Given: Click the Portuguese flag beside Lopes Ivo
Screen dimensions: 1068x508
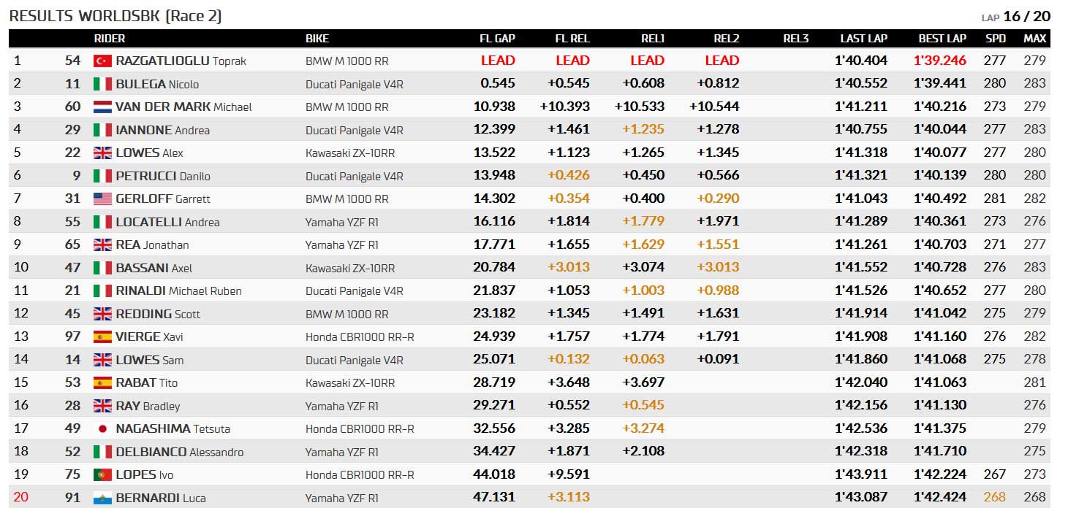Looking at the screenshot, I should pos(102,475).
